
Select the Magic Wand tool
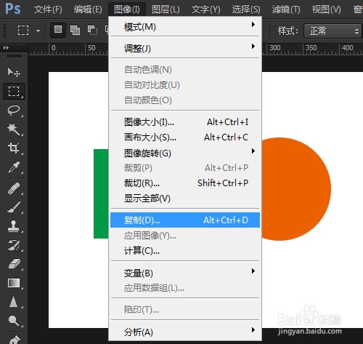(14, 129)
